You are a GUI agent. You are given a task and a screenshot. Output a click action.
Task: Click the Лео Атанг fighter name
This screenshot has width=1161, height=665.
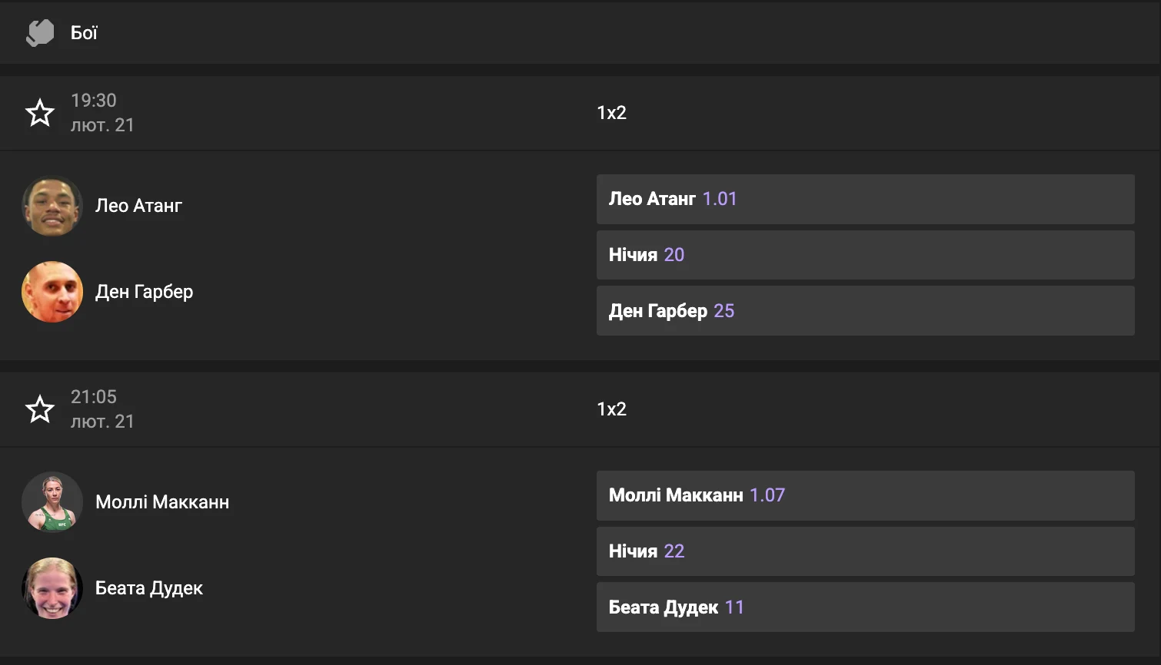138,206
